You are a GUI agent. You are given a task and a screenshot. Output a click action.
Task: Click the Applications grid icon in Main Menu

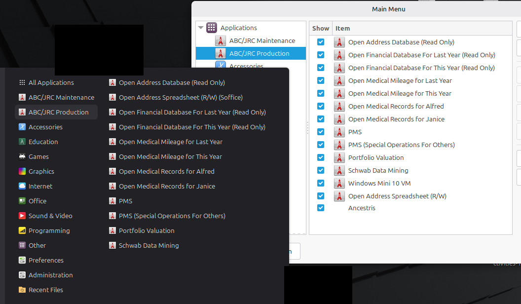(x=212, y=28)
